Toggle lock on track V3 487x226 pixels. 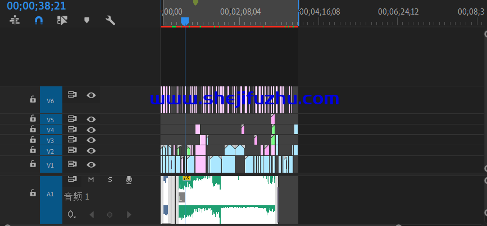[x=33, y=139]
